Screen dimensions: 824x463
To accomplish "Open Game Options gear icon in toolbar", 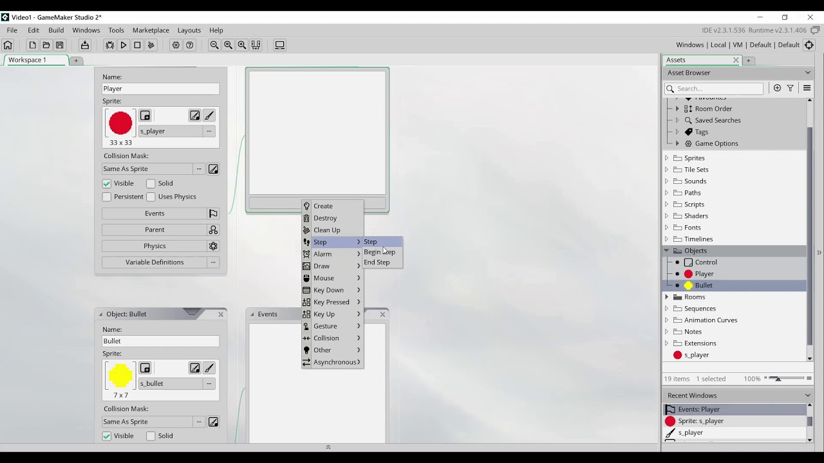I will tap(176, 45).
